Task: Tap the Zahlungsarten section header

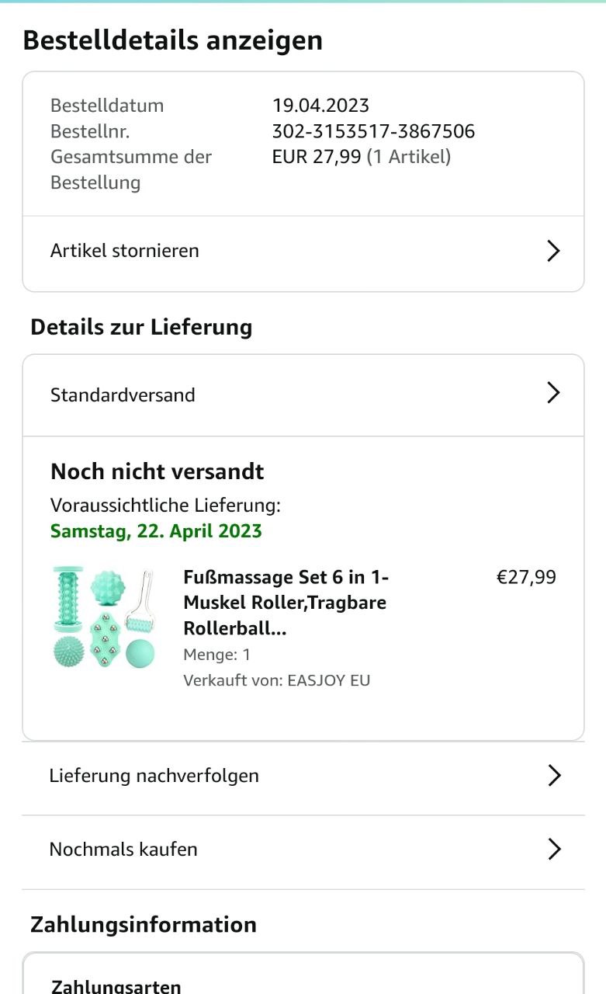Action: (x=116, y=986)
